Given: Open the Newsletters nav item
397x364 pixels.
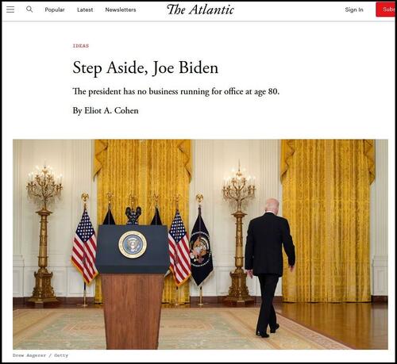Looking at the screenshot, I should pyautogui.click(x=121, y=10).
